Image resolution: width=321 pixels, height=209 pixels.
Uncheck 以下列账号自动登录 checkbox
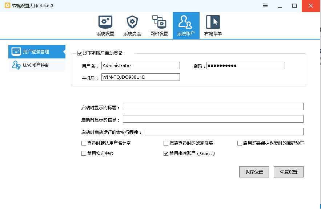(80, 53)
